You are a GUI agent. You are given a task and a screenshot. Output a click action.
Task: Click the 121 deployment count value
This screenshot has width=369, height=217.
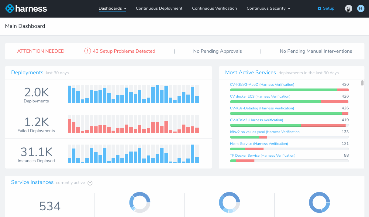345,144
